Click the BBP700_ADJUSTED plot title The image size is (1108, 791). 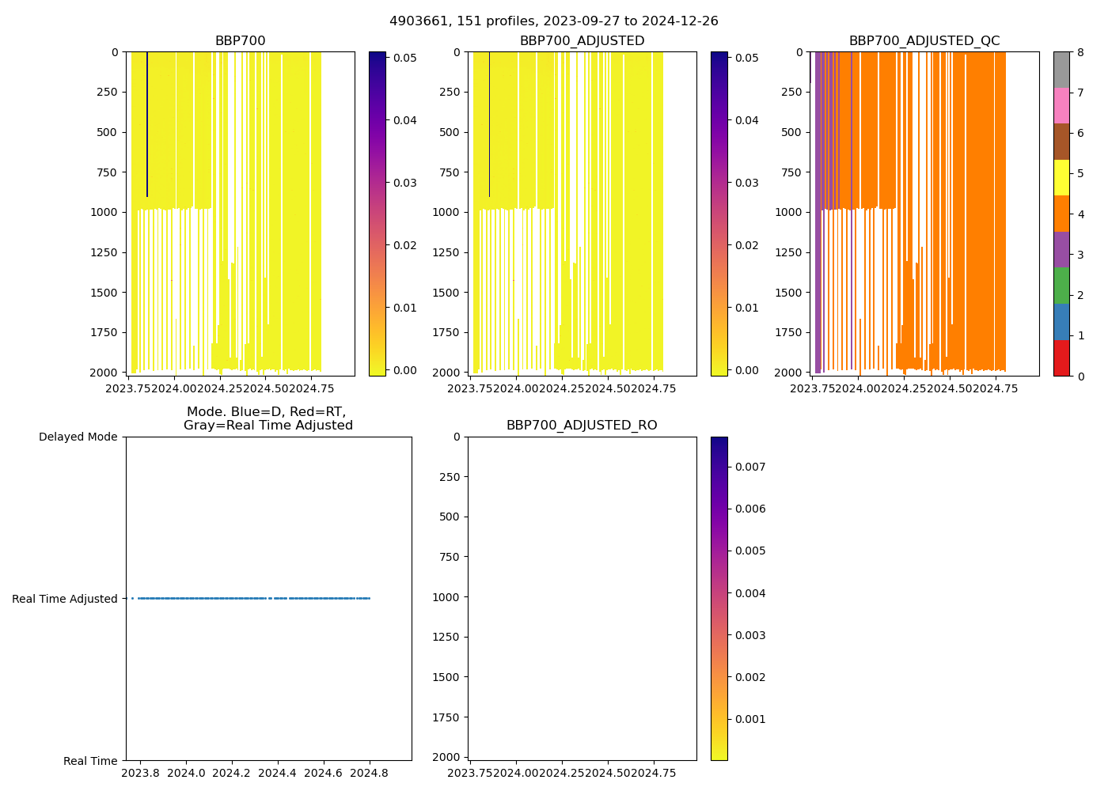(x=582, y=41)
